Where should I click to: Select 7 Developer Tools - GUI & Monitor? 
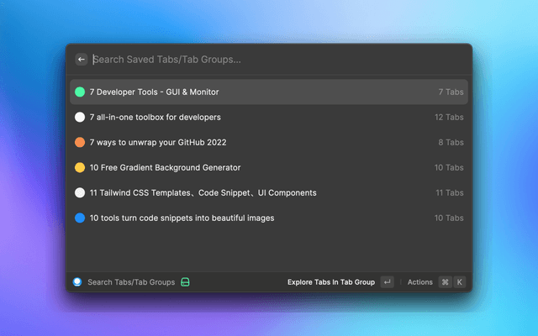click(154, 92)
